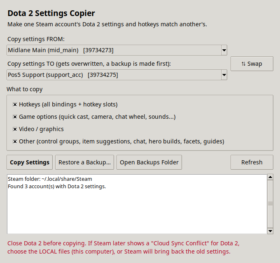Viewport: 280px width, 263px height.
Task: Refresh the account list
Action: [252, 162]
